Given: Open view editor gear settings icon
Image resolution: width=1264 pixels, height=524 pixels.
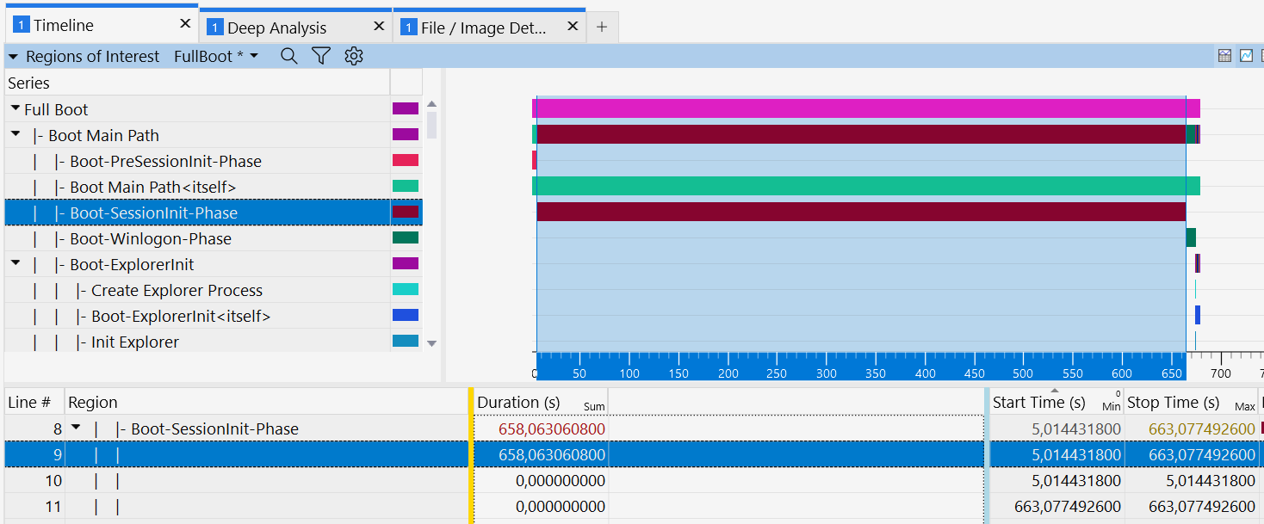Looking at the screenshot, I should 354,56.
